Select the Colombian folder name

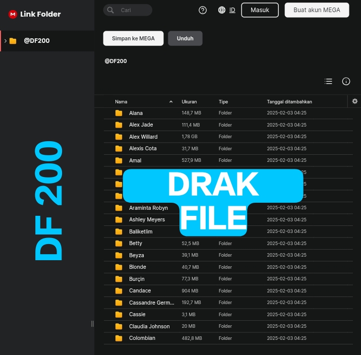[x=142, y=338]
